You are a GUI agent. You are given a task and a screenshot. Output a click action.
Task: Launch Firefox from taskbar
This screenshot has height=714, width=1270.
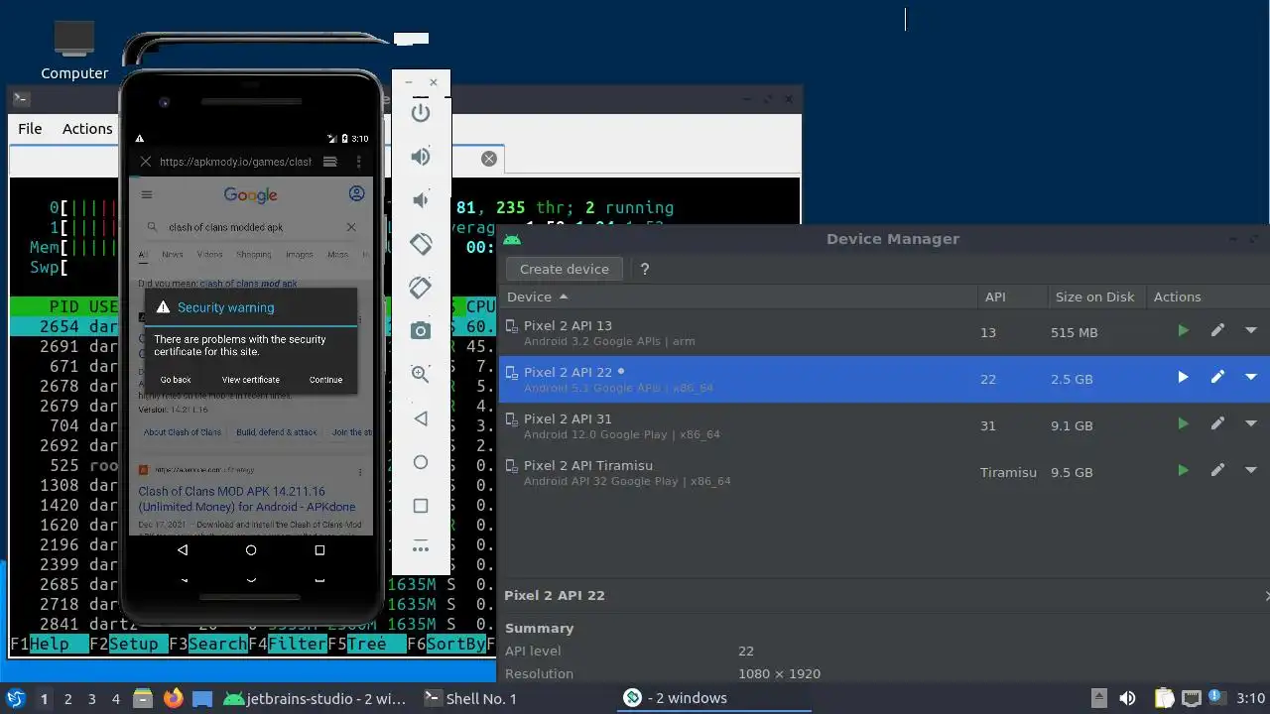[174, 698]
